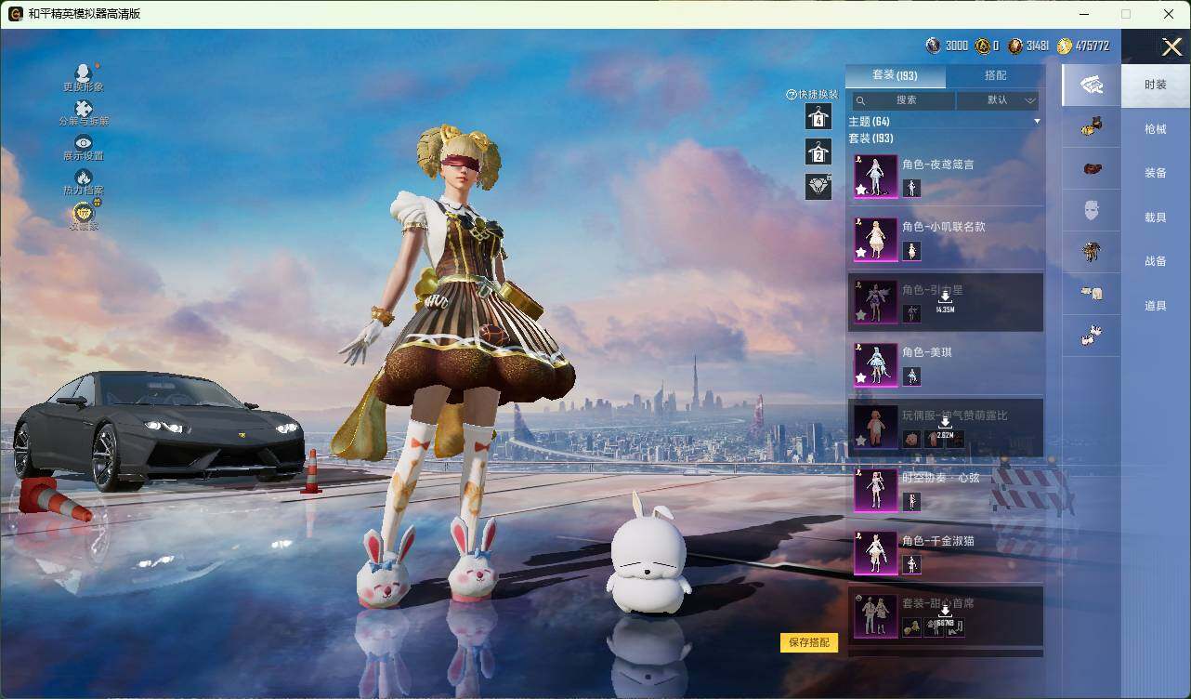Select the gloves category icon

[1092, 293]
